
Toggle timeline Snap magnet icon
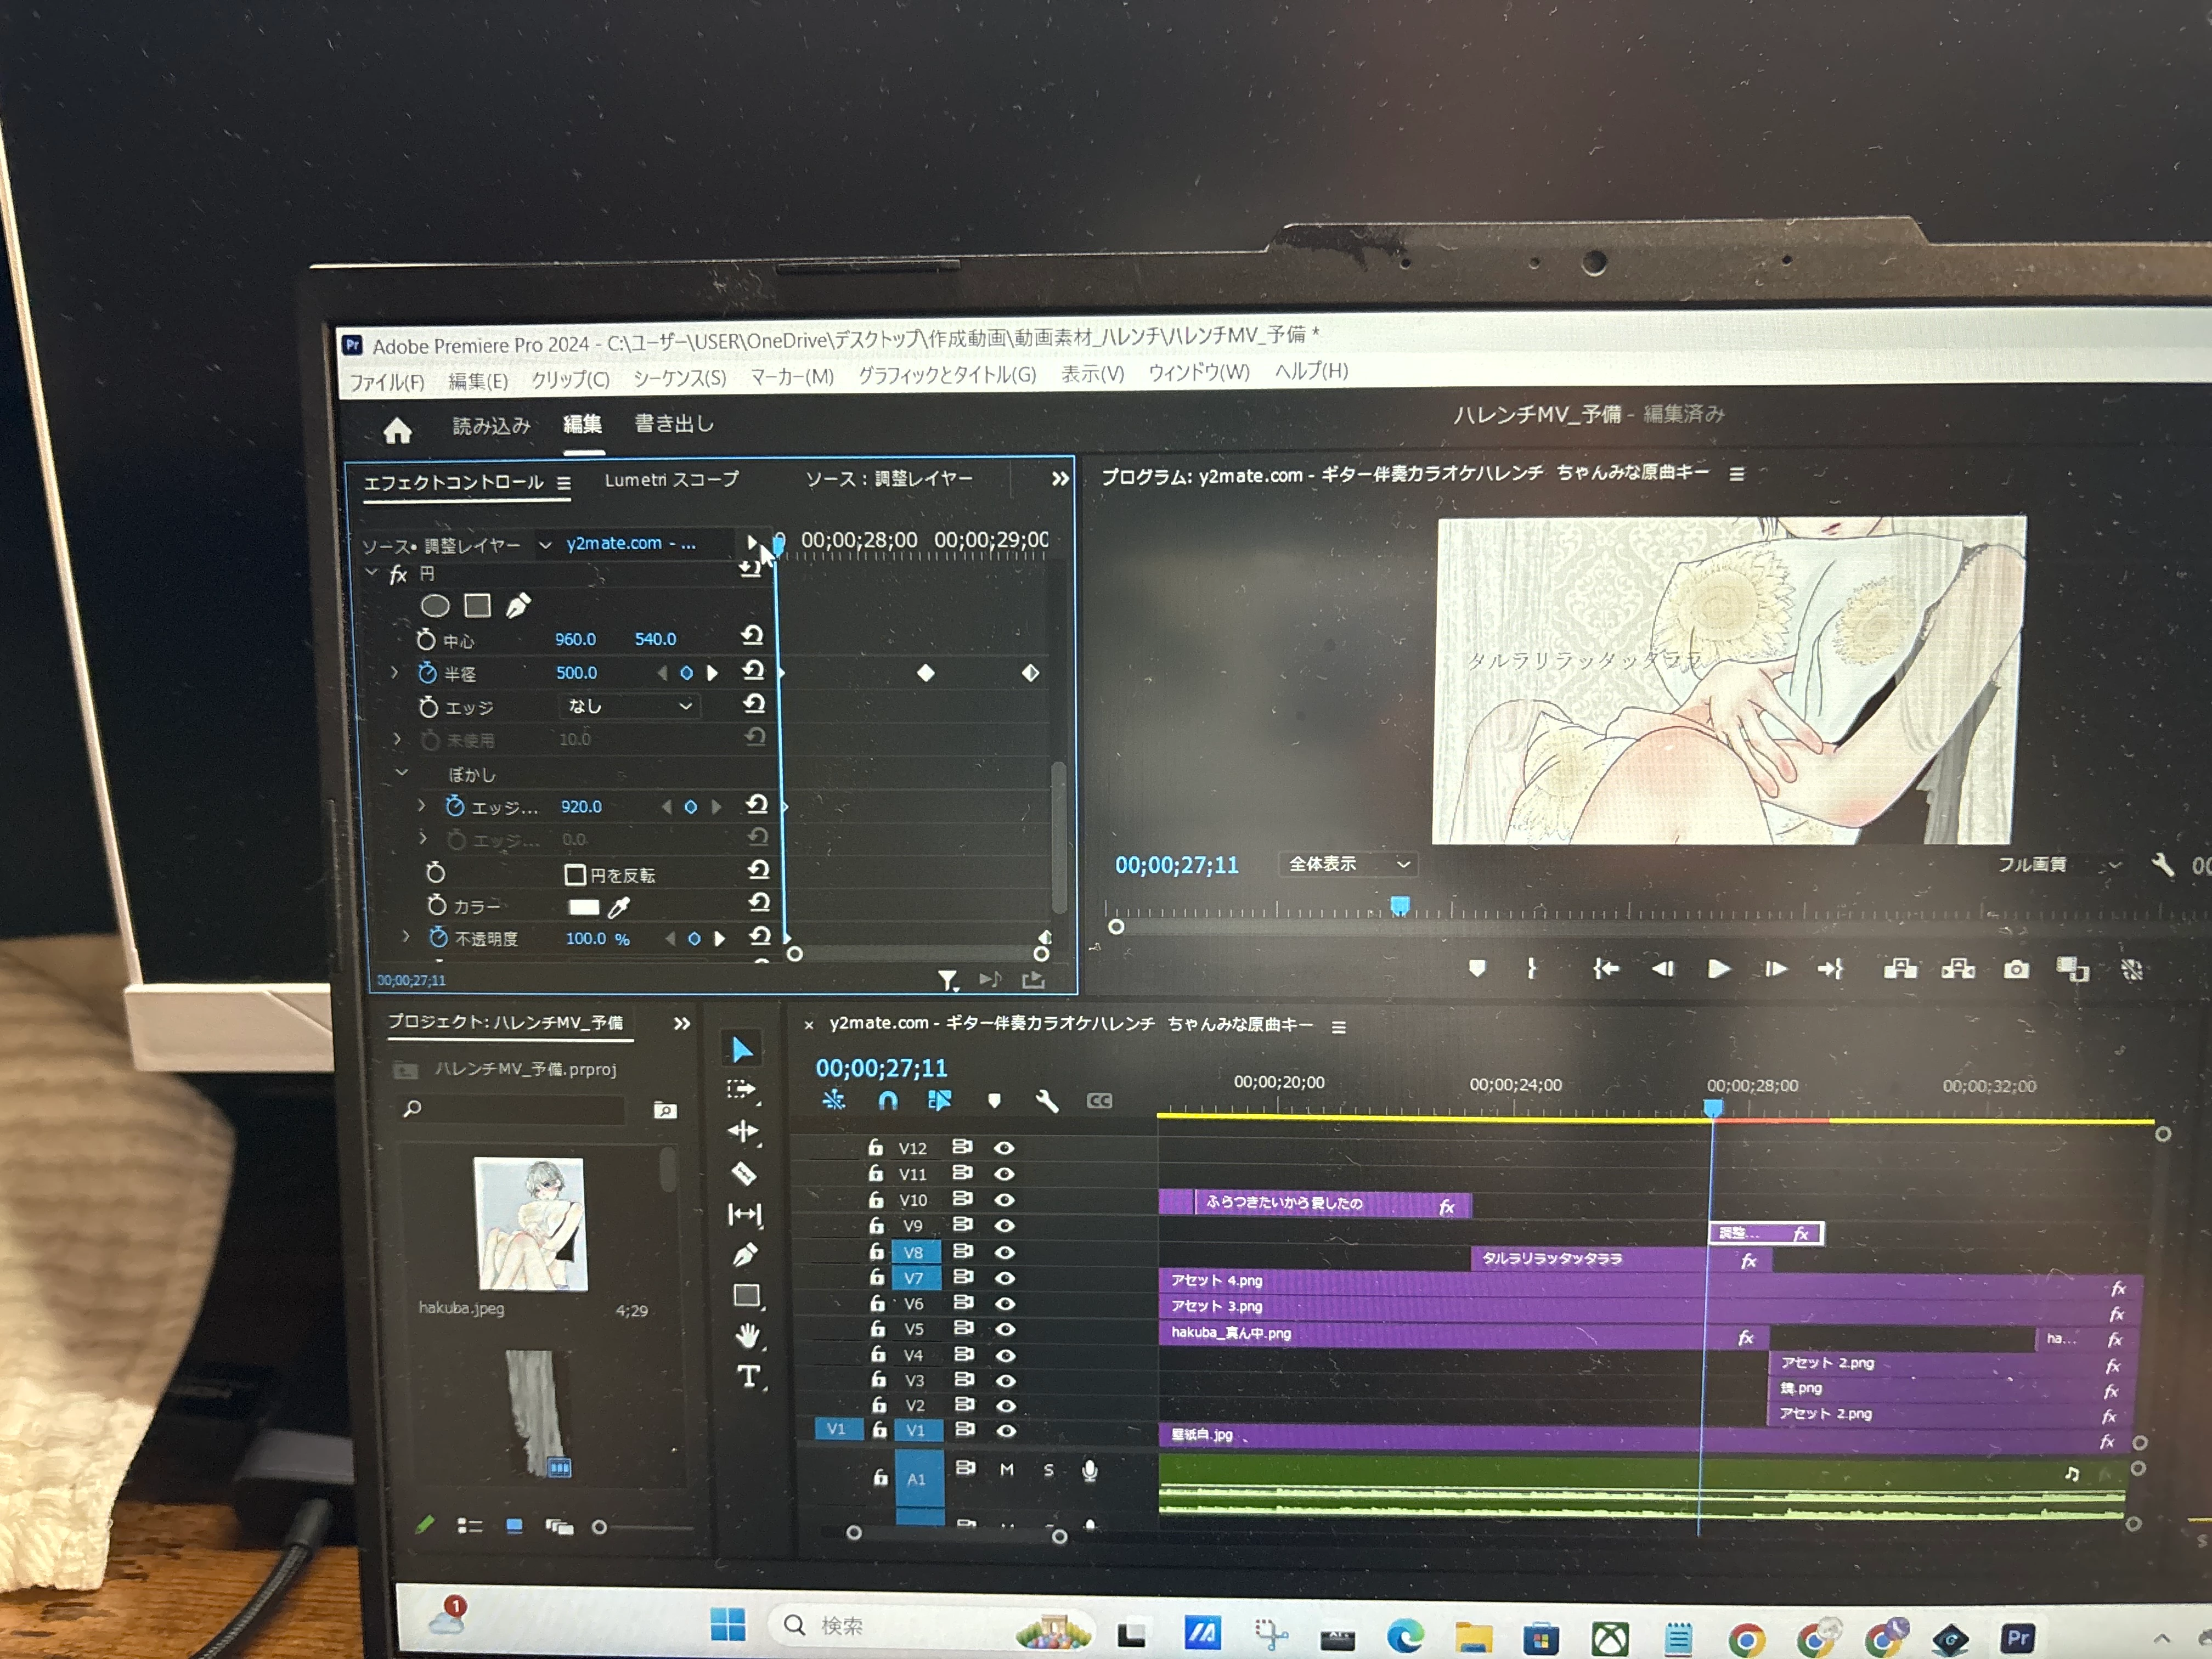[888, 1101]
